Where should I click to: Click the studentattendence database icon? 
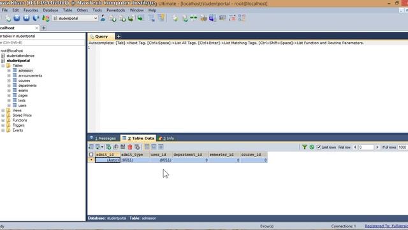(x=3, y=56)
